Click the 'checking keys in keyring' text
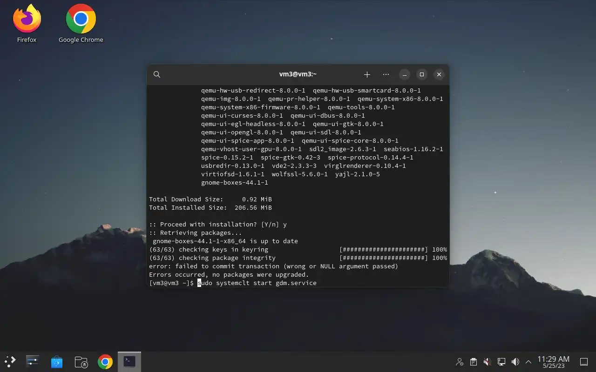Image resolution: width=596 pixels, height=372 pixels. pos(223,249)
